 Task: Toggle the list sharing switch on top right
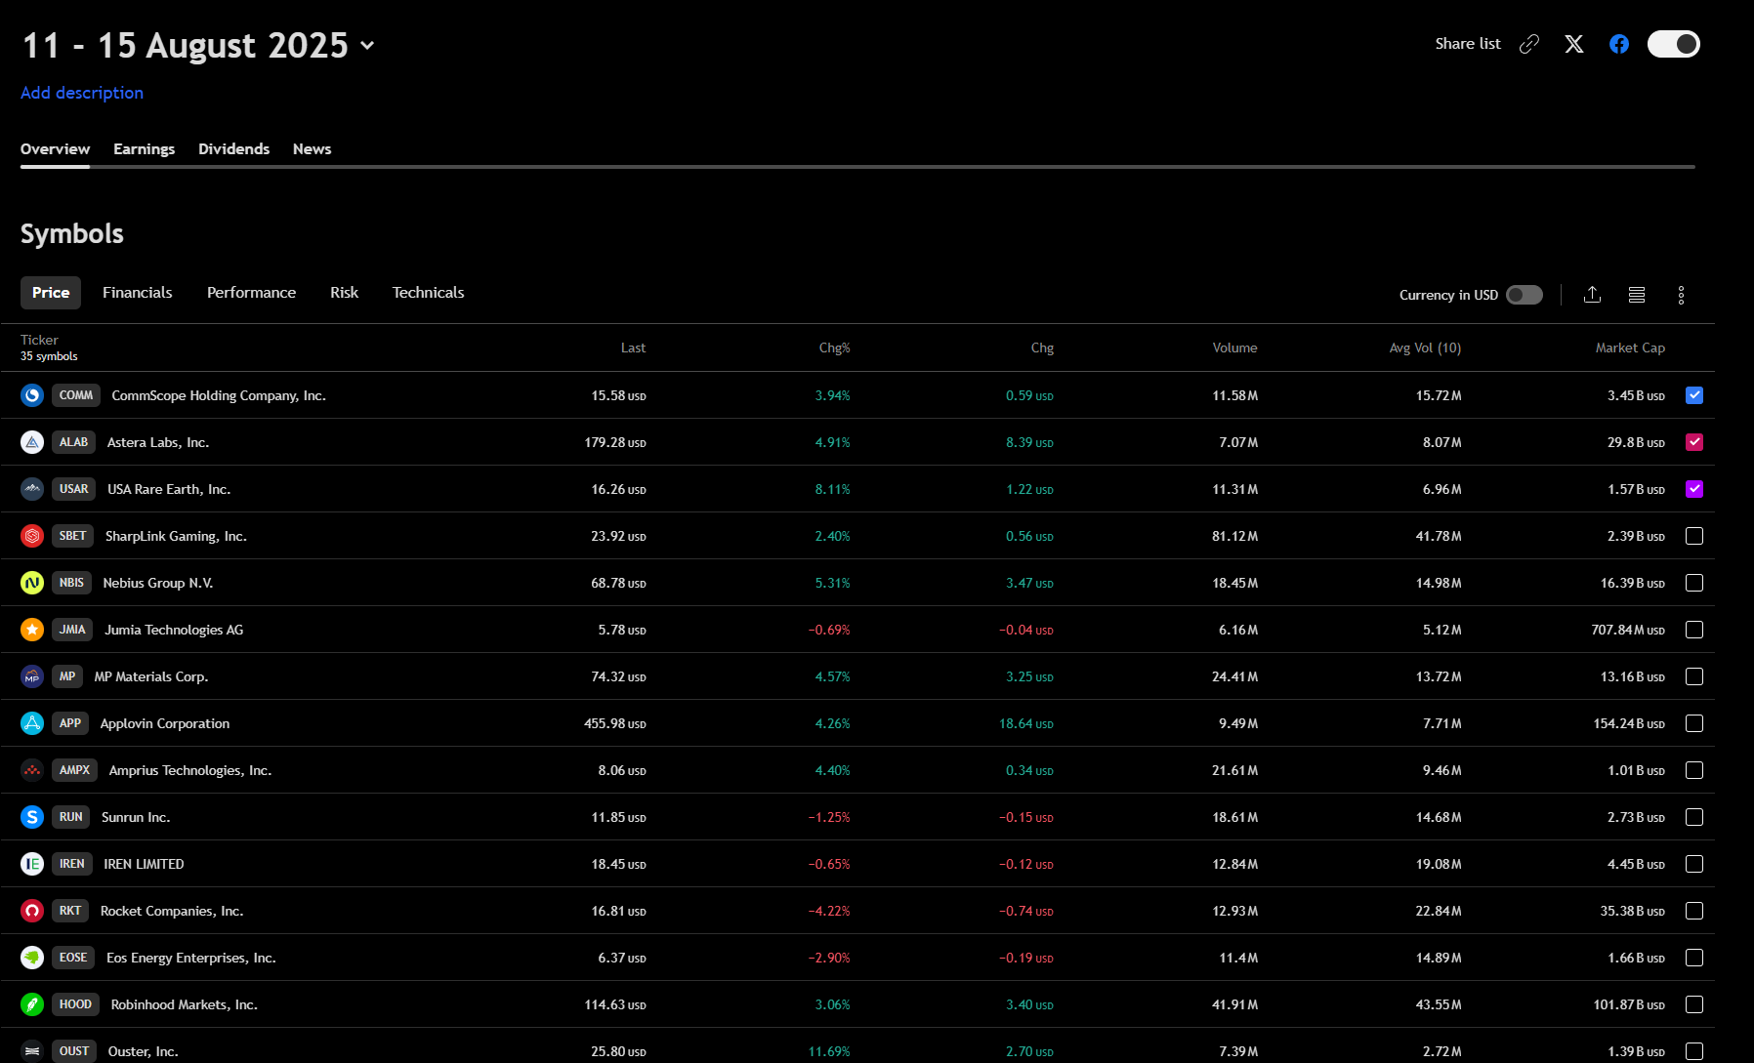pyautogui.click(x=1674, y=44)
